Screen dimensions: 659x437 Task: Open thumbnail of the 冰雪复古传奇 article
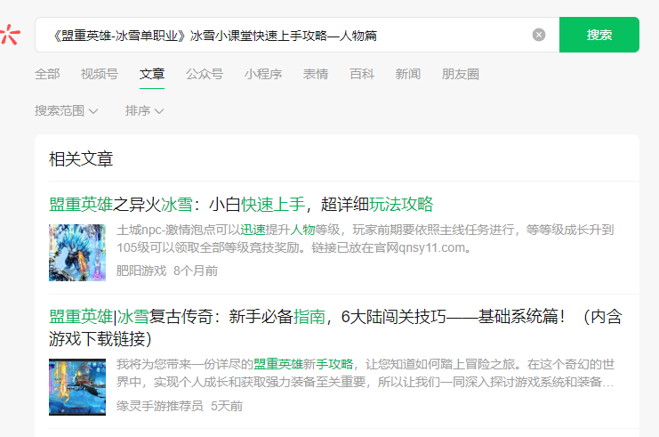77,387
